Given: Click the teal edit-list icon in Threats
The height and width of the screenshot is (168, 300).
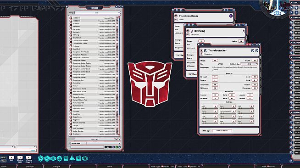Looking at the screenshot, I should (x=120, y=147).
